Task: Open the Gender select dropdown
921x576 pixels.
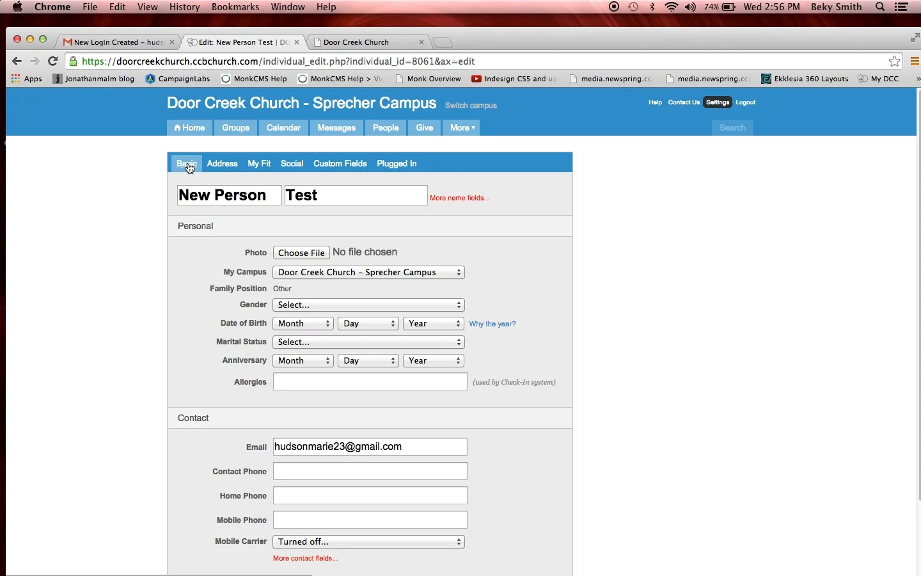Action: tap(369, 305)
